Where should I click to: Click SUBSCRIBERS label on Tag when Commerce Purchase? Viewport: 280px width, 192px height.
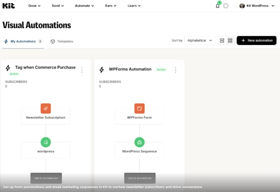pos(16,82)
